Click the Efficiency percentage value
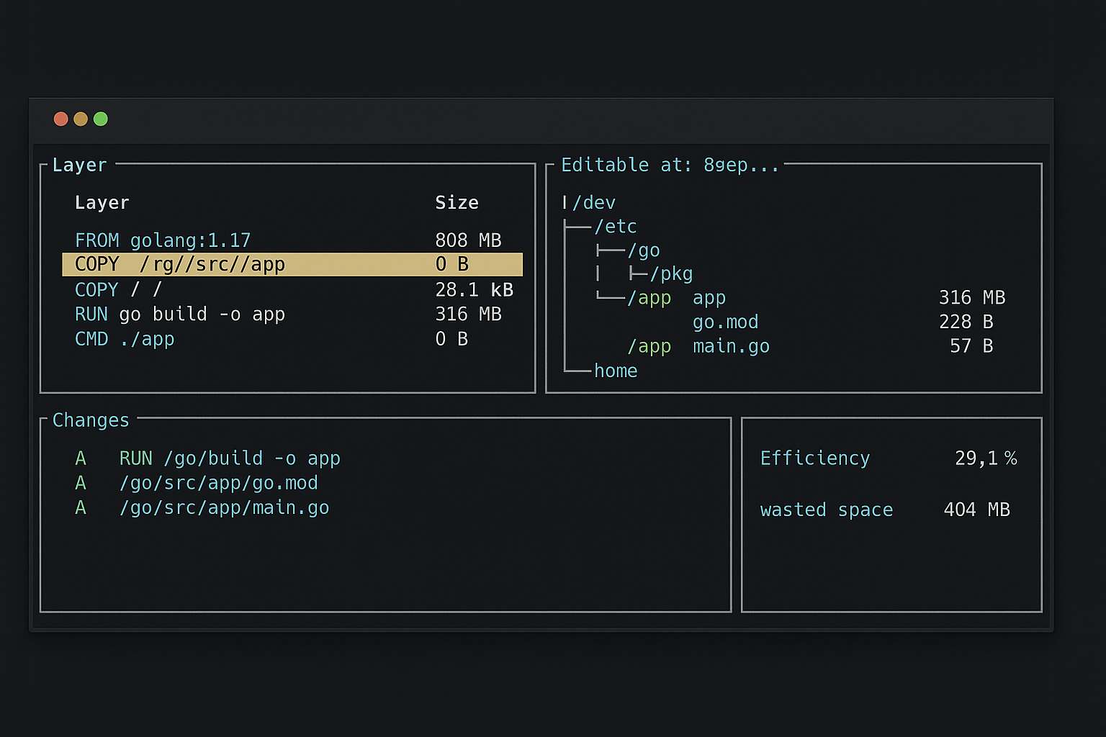1106x737 pixels. pos(985,458)
